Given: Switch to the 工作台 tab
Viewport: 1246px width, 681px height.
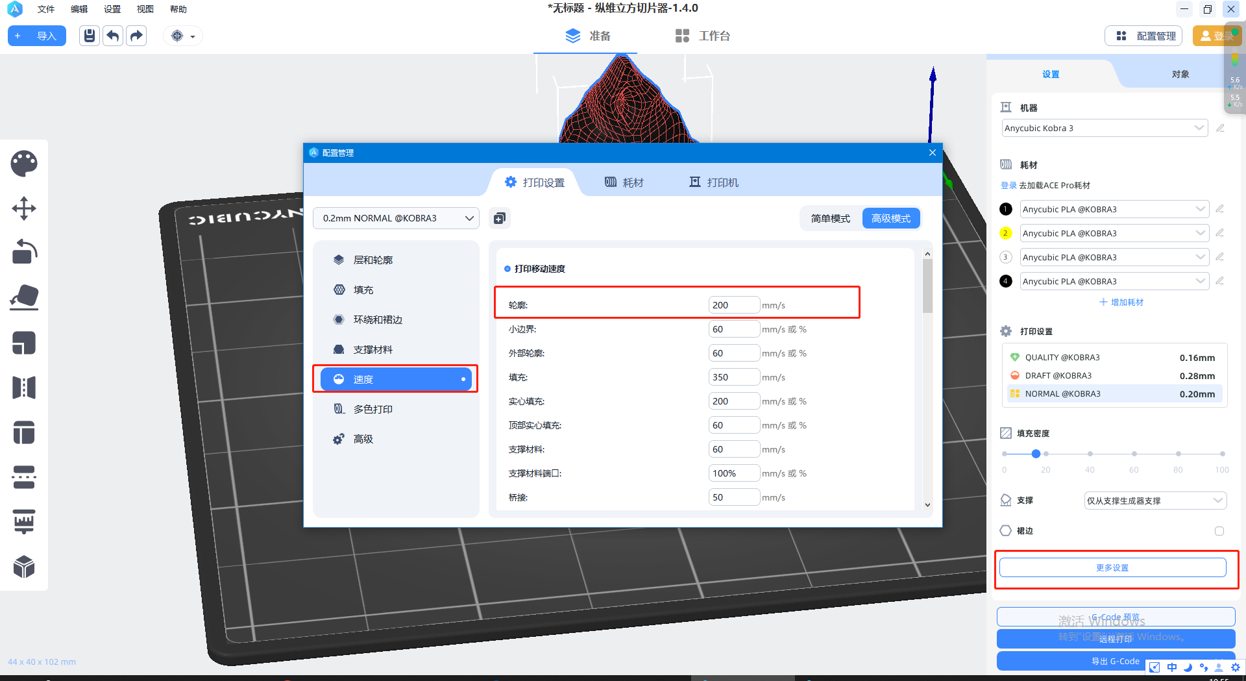Looking at the screenshot, I should [703, 36].
